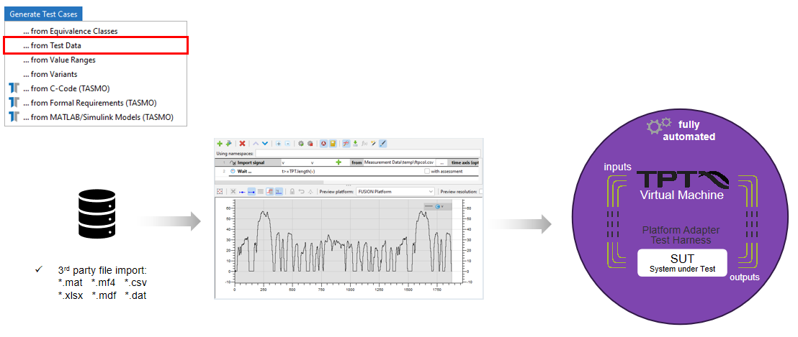Click the red X delete icon
This screenshot has height=337, width=798.
242,144
